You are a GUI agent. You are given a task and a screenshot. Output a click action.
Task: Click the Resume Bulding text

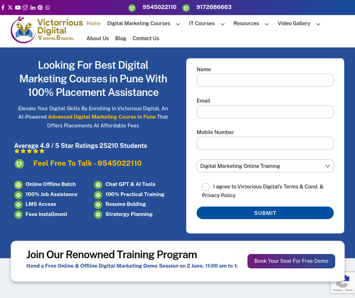(125, 204)
